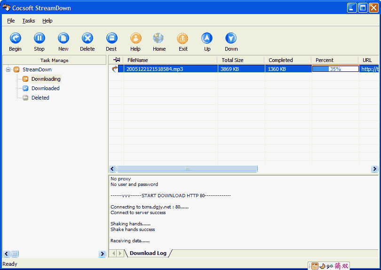This screenshot has width=381, height=270.
Task: Click the task list scroll right arrow
Action: (x=374, y=169)
